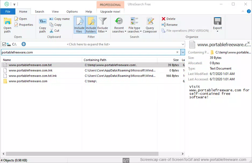
Task: Click the Containing Path link in preview
Action: pos(233,52)
